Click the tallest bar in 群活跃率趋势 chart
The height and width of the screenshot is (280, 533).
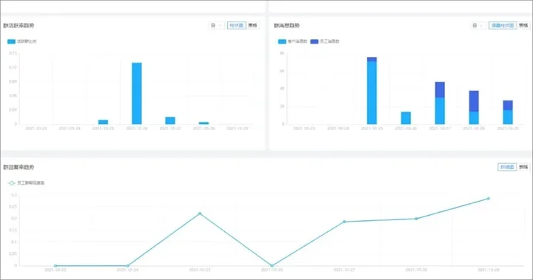point(137,93)
